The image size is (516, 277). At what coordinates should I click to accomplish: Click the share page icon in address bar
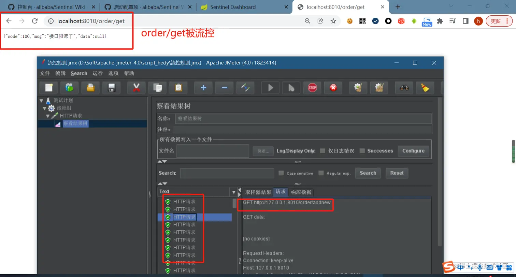coord(320,21)
